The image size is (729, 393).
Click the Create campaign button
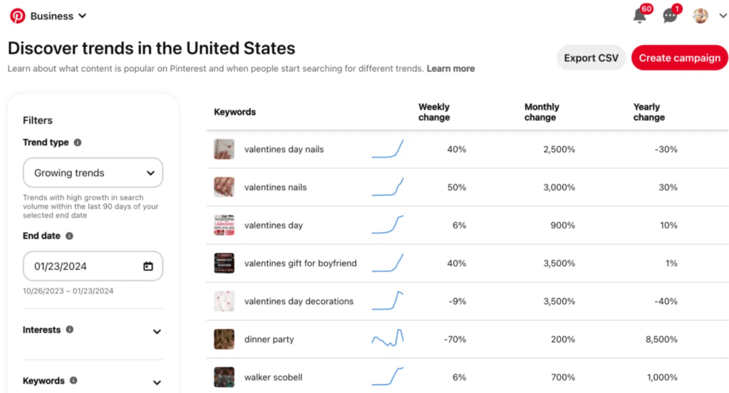679,58
